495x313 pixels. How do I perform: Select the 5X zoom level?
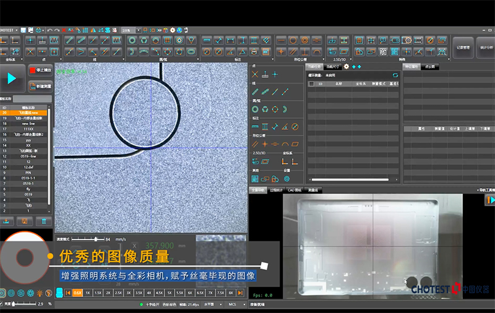click(170, 293)
